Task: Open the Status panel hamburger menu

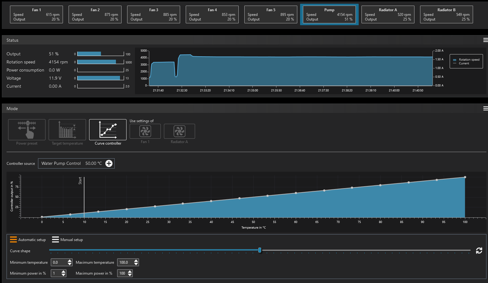Action: coord(485,40)
